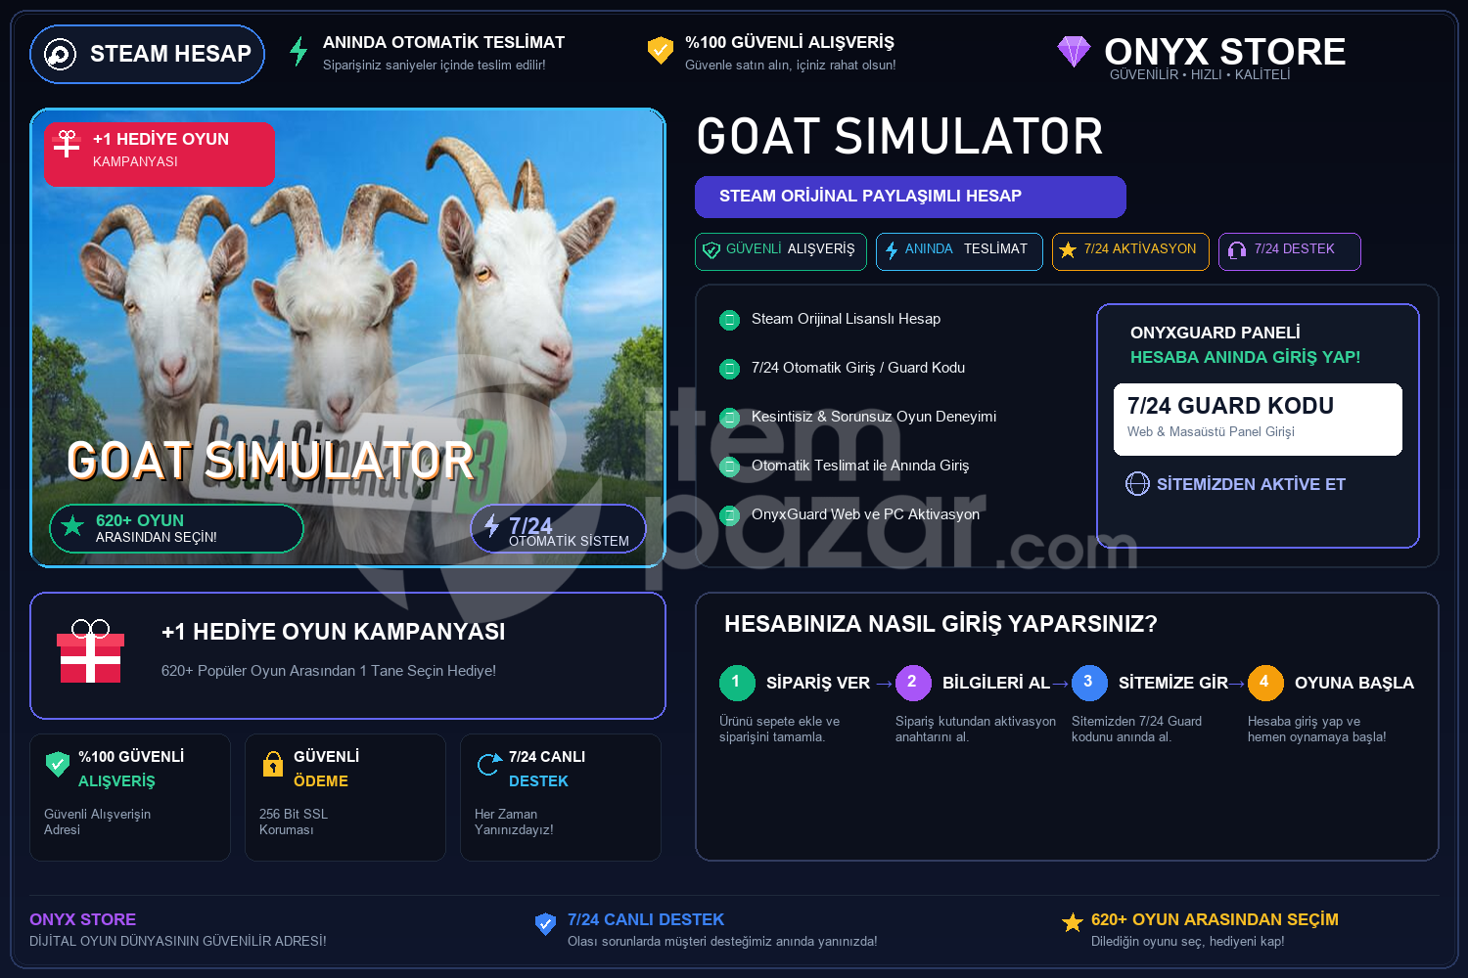
Task: Click 'Güvenle satın alın, içiniz rahat olsun!' text
Action: pyautogui.click(x=790, y=65)
